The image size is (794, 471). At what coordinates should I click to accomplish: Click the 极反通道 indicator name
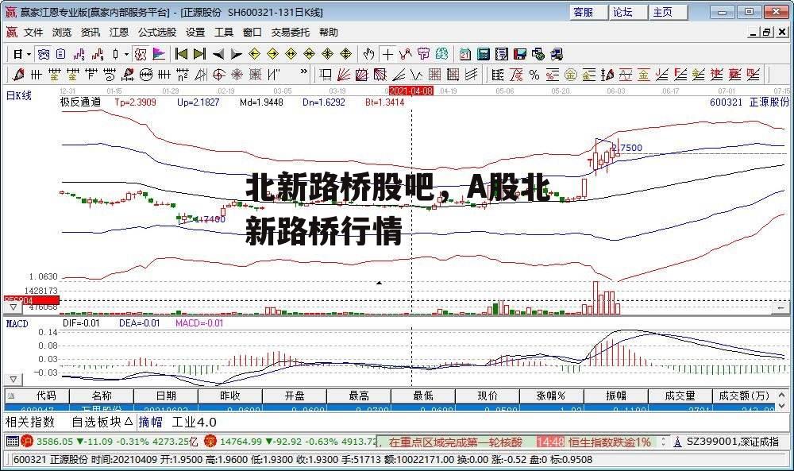[80, 102]
